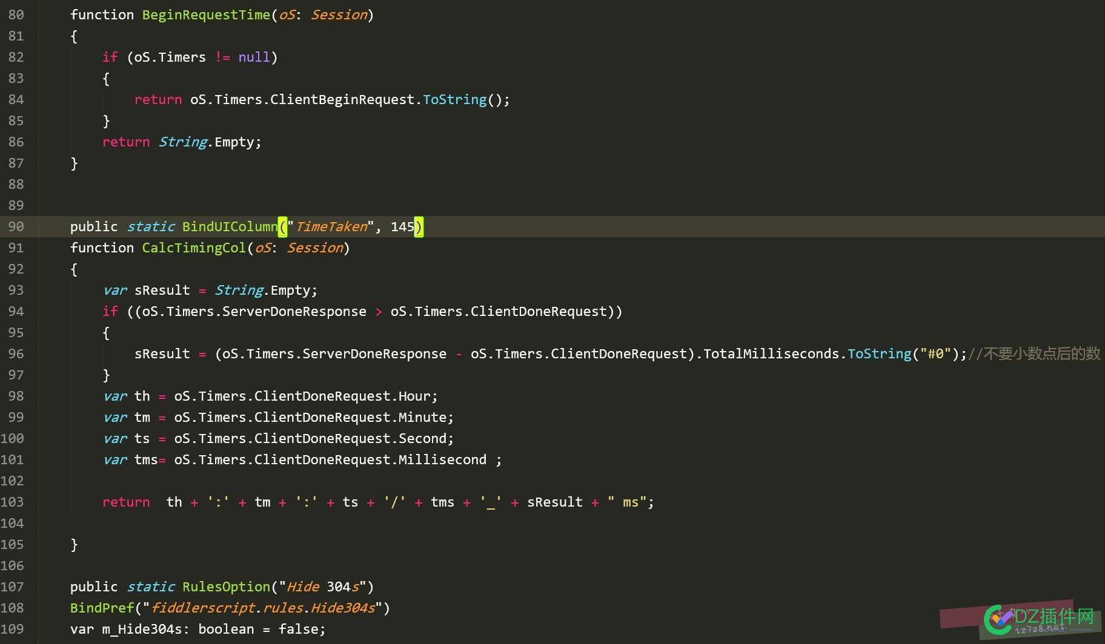
Task: Click Minute property on line 99
Action: pos(422,417)
